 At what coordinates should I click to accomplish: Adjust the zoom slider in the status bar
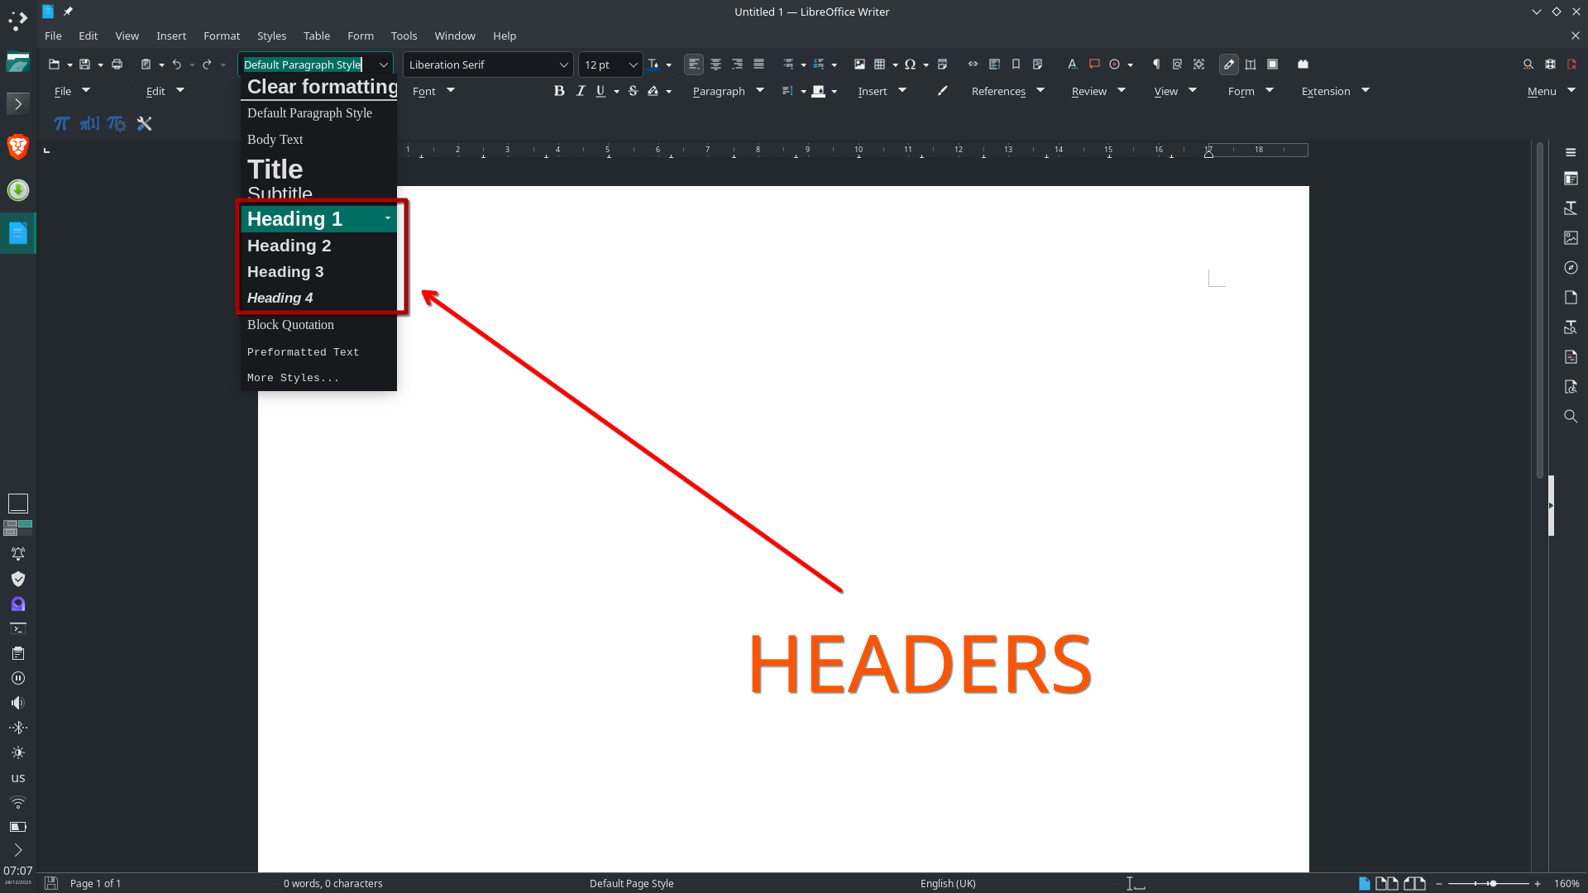pyautogui.click(x=1493, y=883)
